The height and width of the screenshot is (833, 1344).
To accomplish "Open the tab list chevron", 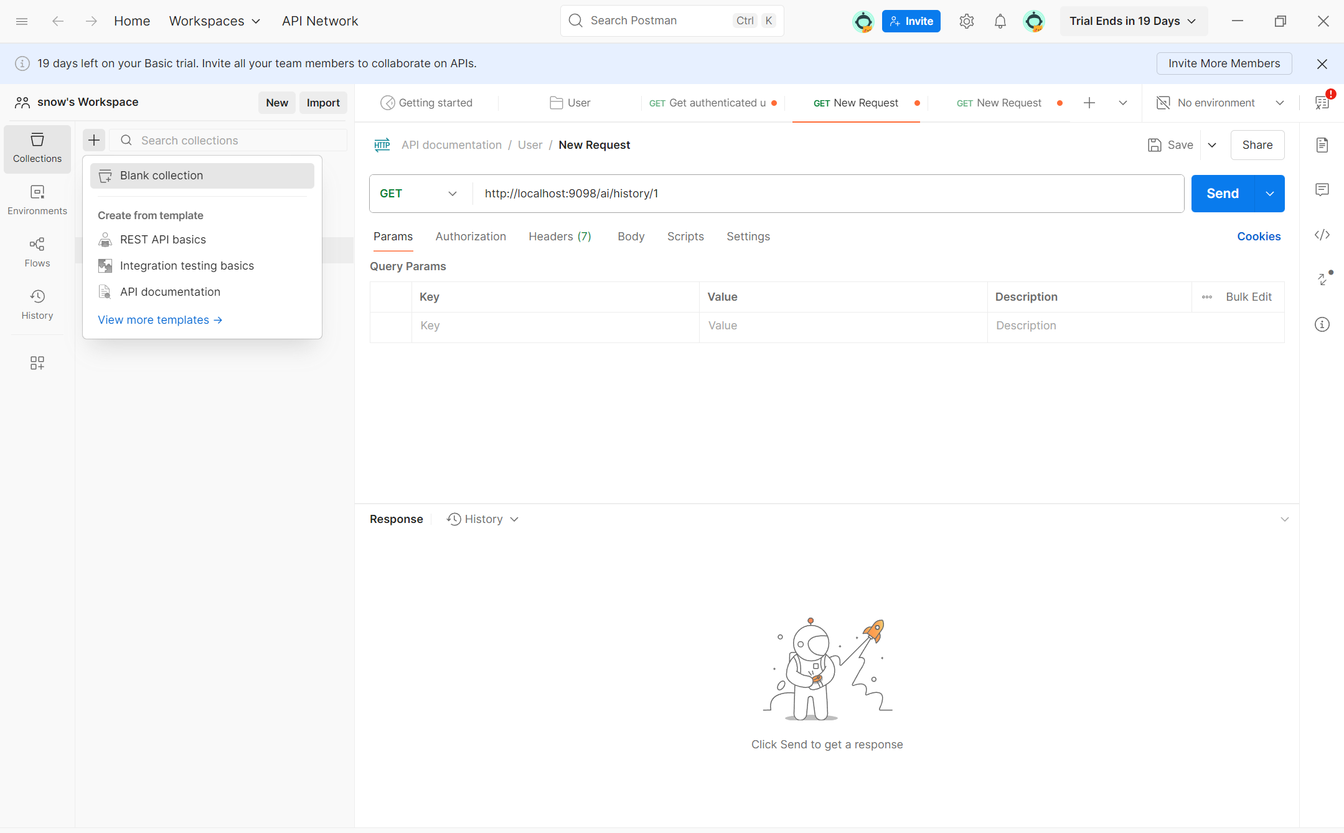I will pyautogui.click(x=1123, y=103).
